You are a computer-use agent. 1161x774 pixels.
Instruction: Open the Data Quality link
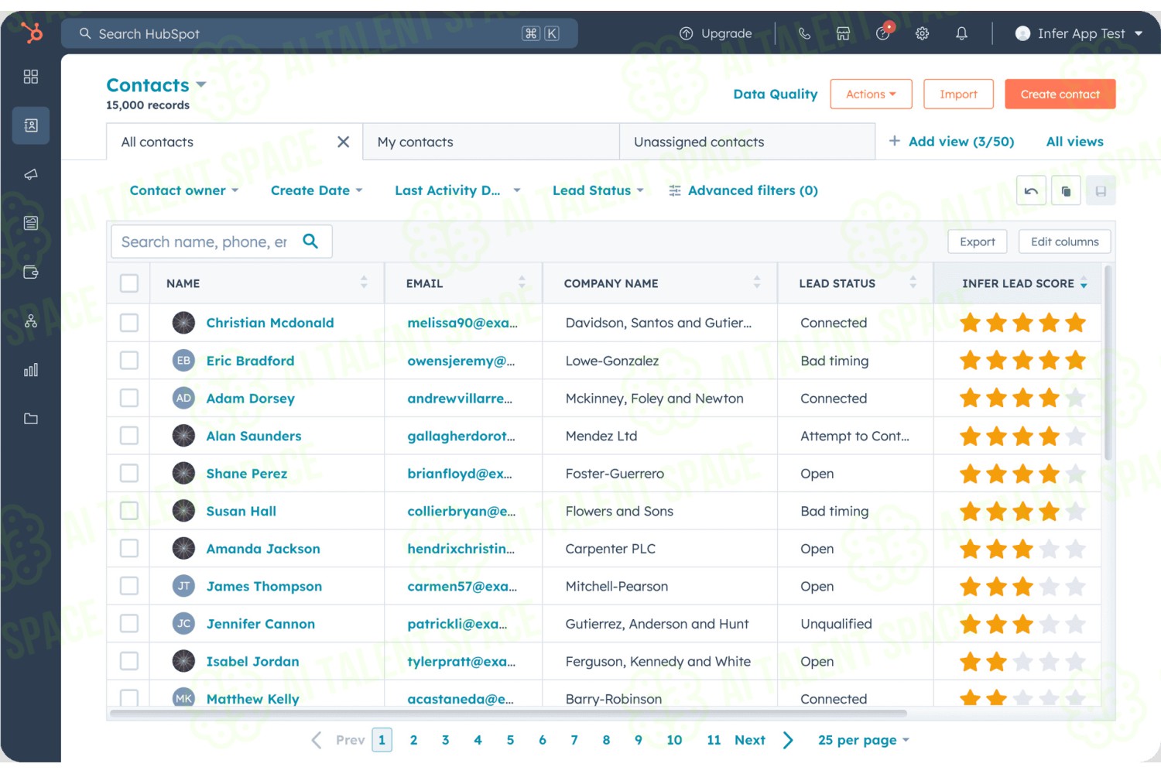point(775,94)
